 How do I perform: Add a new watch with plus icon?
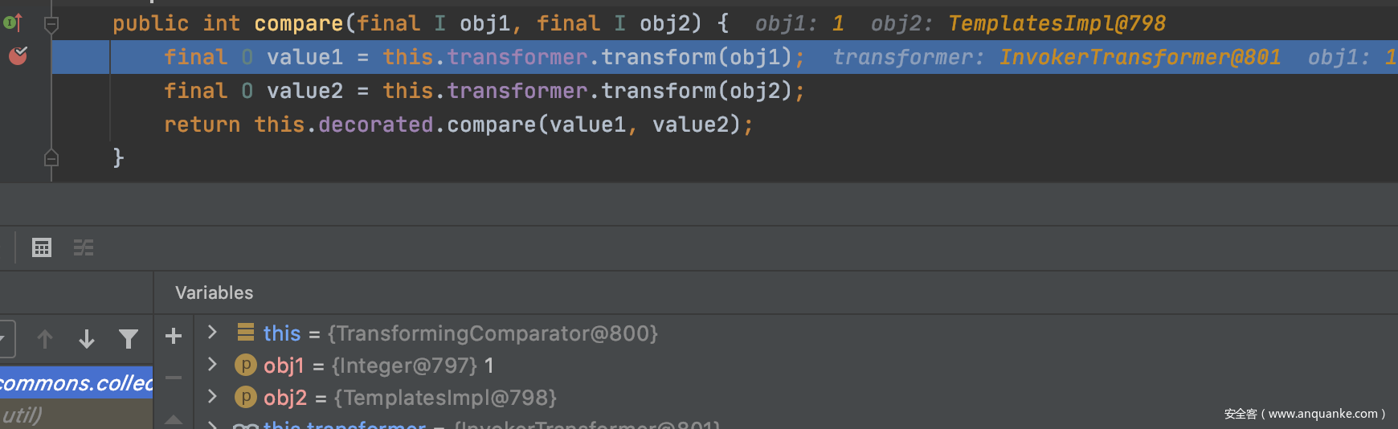pyautogui.click(x=174, y=336)
